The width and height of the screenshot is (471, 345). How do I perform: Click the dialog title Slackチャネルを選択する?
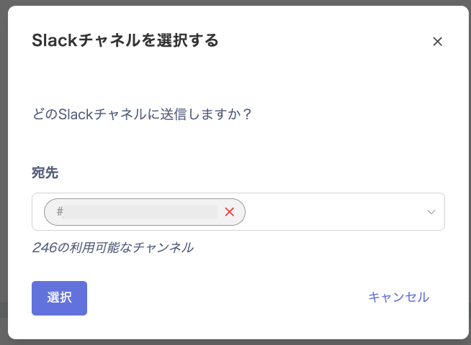pos(125,40)
